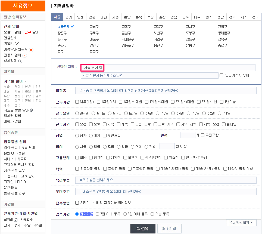Open the 주말 period link in sidebar
This screenshot has height=234, width=262.
[x=27, y=225]
